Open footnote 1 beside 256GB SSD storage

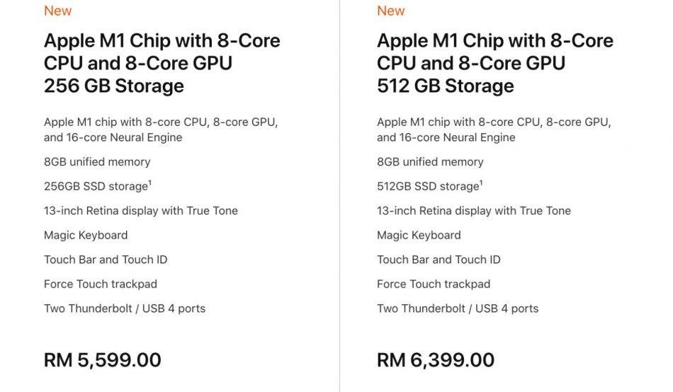coord(148,183)
